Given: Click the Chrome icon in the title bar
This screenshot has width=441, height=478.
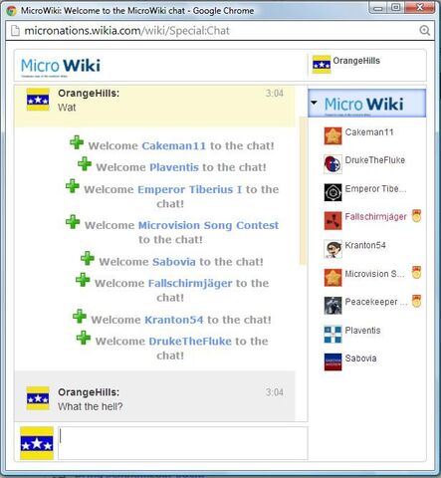Looking at the screenshot, I should pyautogui.click(x=11, y=11).
